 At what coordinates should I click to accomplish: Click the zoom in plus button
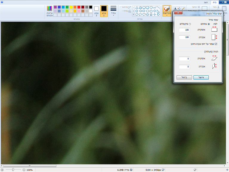pyautogui.click(x=2, y=170)
